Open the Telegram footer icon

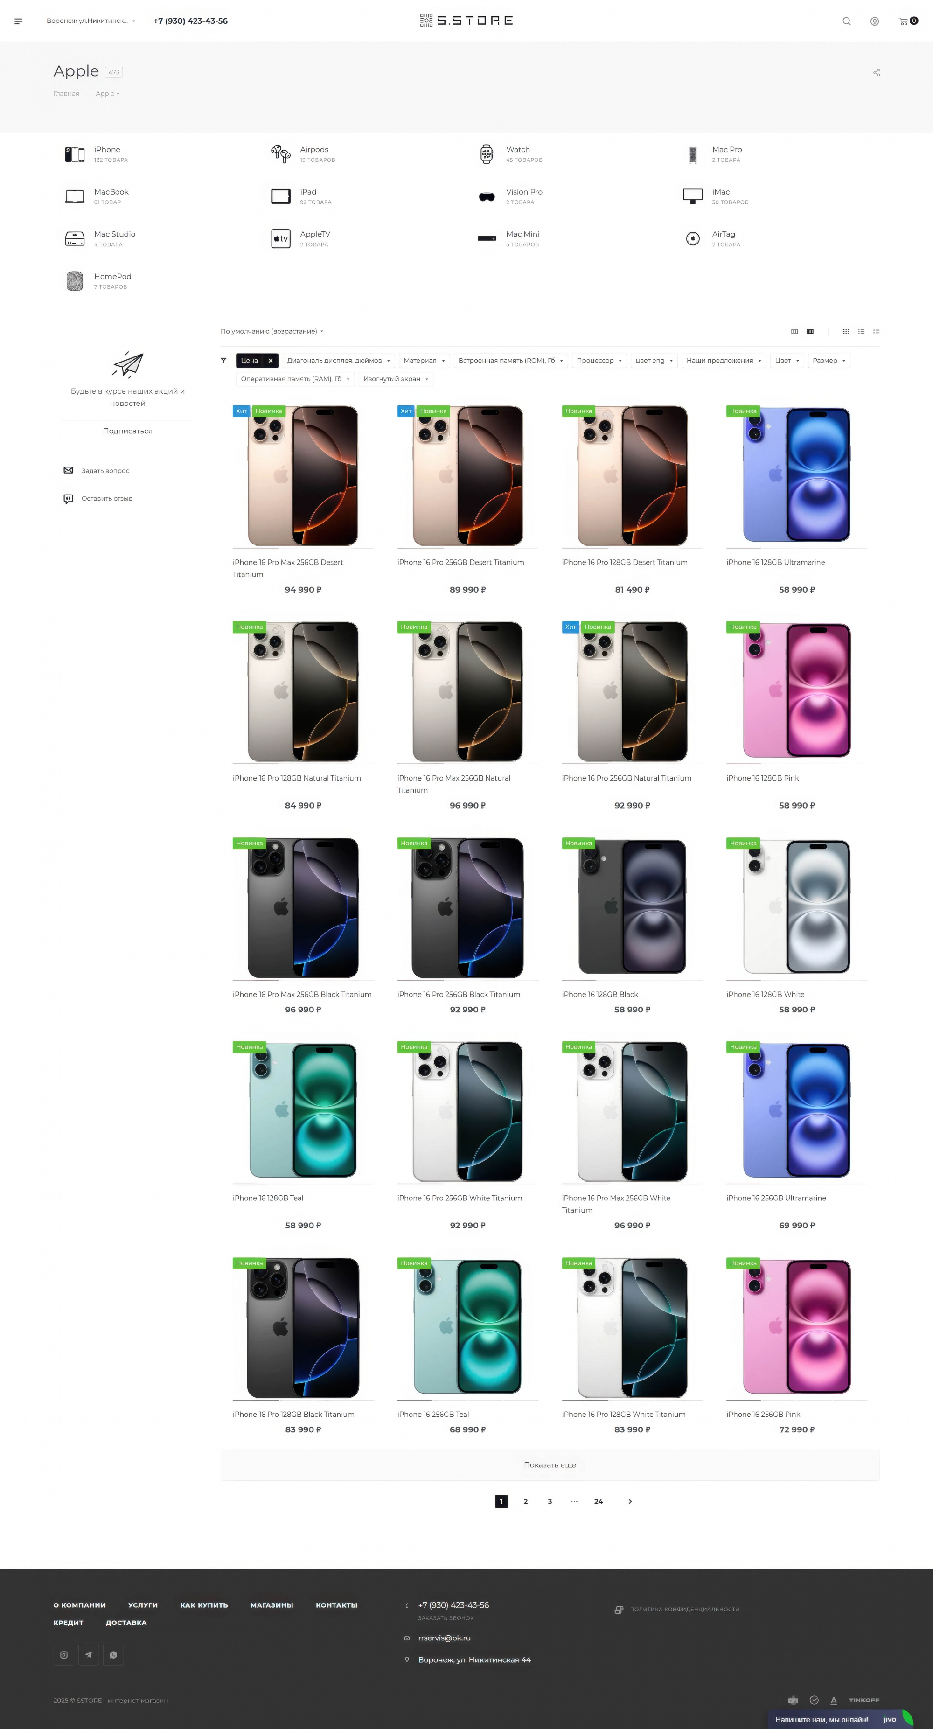pyautogui.click(x=89, y=1654)
